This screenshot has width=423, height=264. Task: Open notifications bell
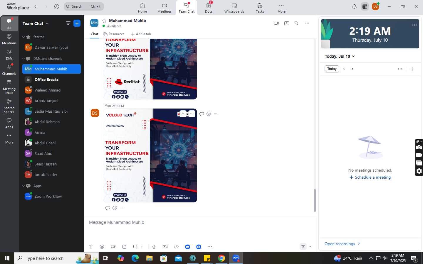pos(354,6)
